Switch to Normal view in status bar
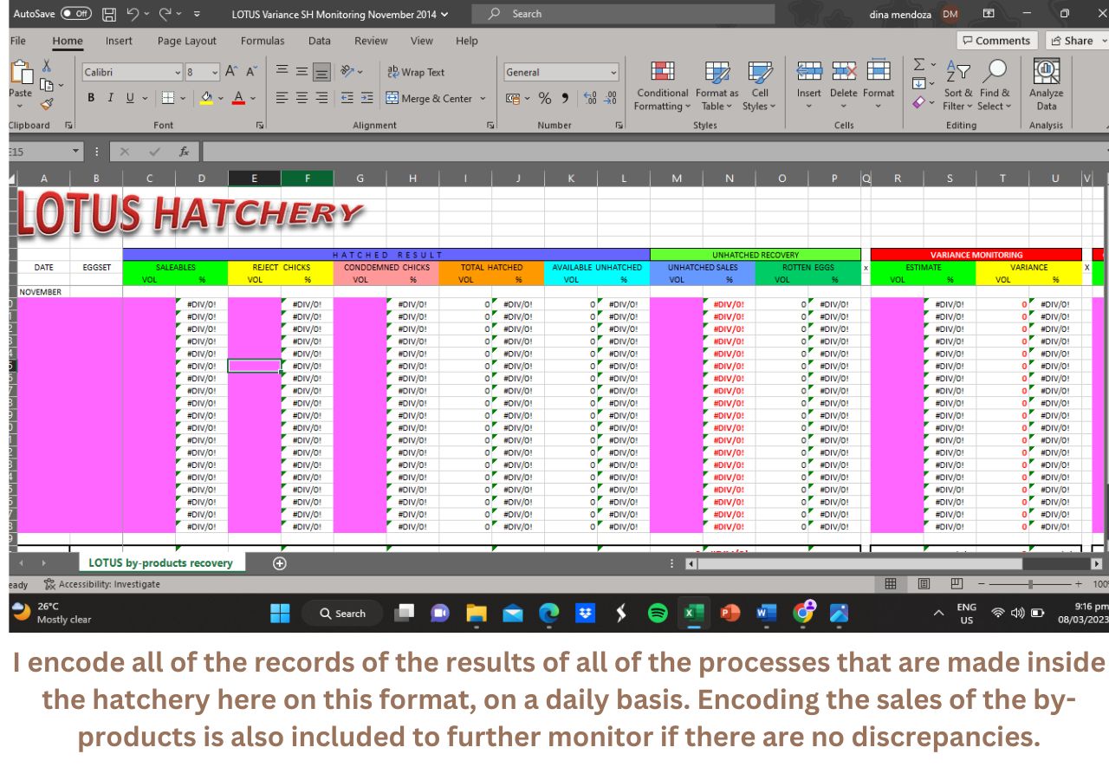1109x767 pixels. pyautogui.click(x=890, y=584)
